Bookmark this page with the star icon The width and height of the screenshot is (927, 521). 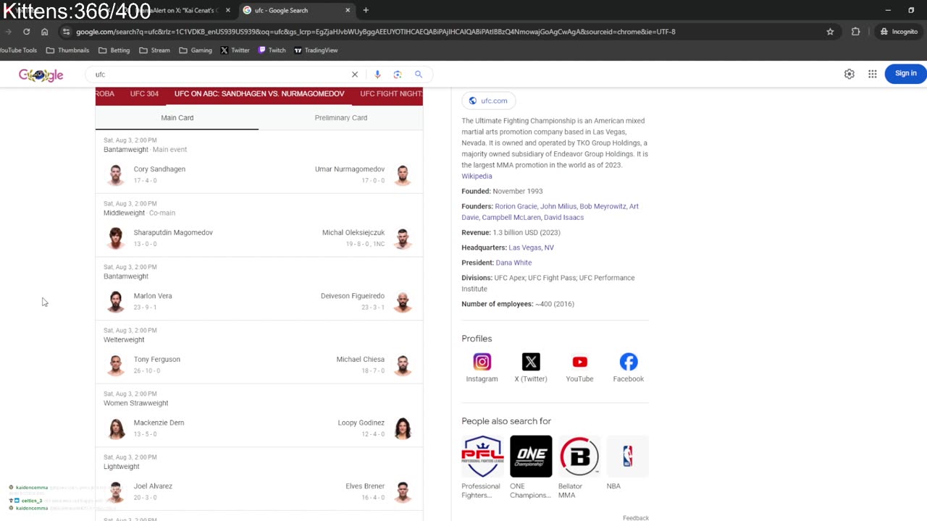tap(830, 32)
